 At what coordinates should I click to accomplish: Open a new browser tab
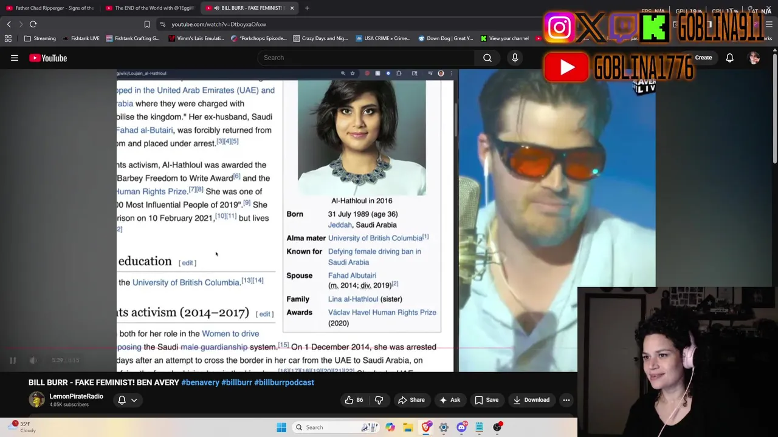[307, 8]
